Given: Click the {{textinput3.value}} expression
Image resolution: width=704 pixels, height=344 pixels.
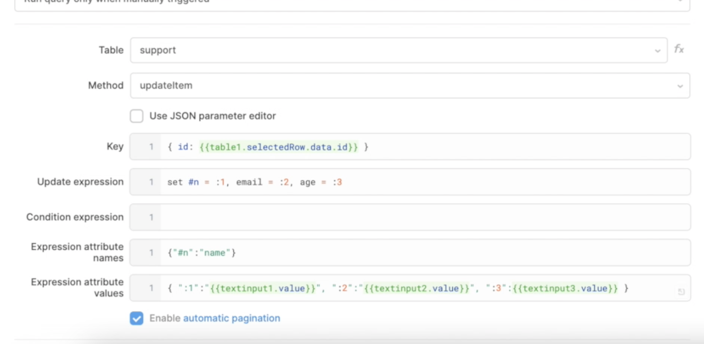Looking at the screenshot, I should click(565, 288).
